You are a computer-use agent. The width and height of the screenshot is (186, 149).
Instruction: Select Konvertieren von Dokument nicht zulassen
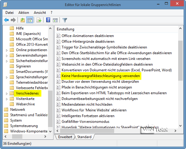pos(117,70)
